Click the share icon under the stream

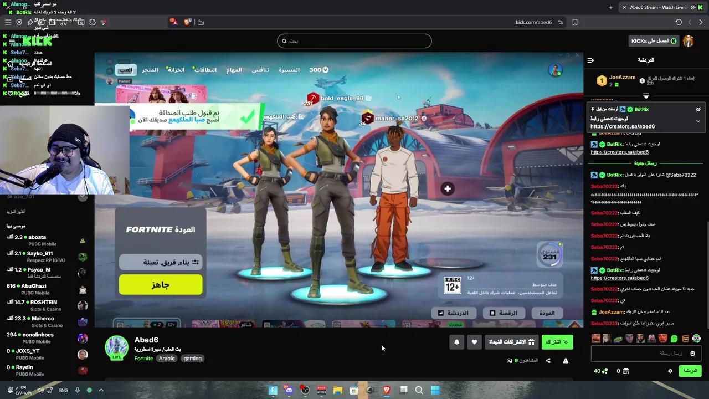pyautogui.click(x=548, y=361)
